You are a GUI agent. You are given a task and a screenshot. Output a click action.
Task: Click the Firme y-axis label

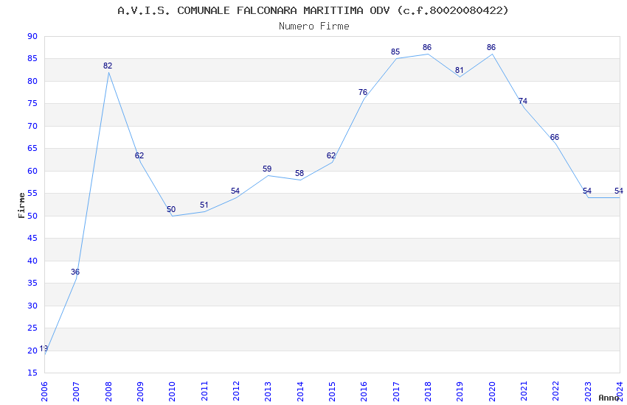21,205
